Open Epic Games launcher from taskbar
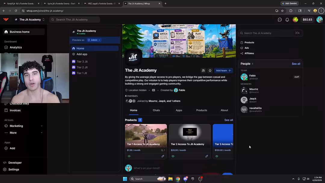325x183 pixels. tap(193, 179)
